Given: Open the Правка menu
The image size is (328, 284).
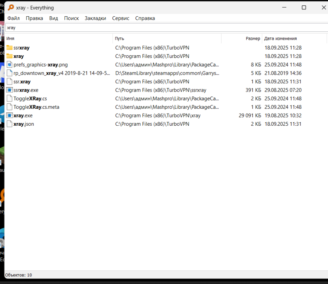Looking at the screenshot, I should [x=34, y=19].
